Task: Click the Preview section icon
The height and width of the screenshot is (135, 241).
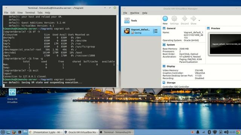Action: click(208, 28)
